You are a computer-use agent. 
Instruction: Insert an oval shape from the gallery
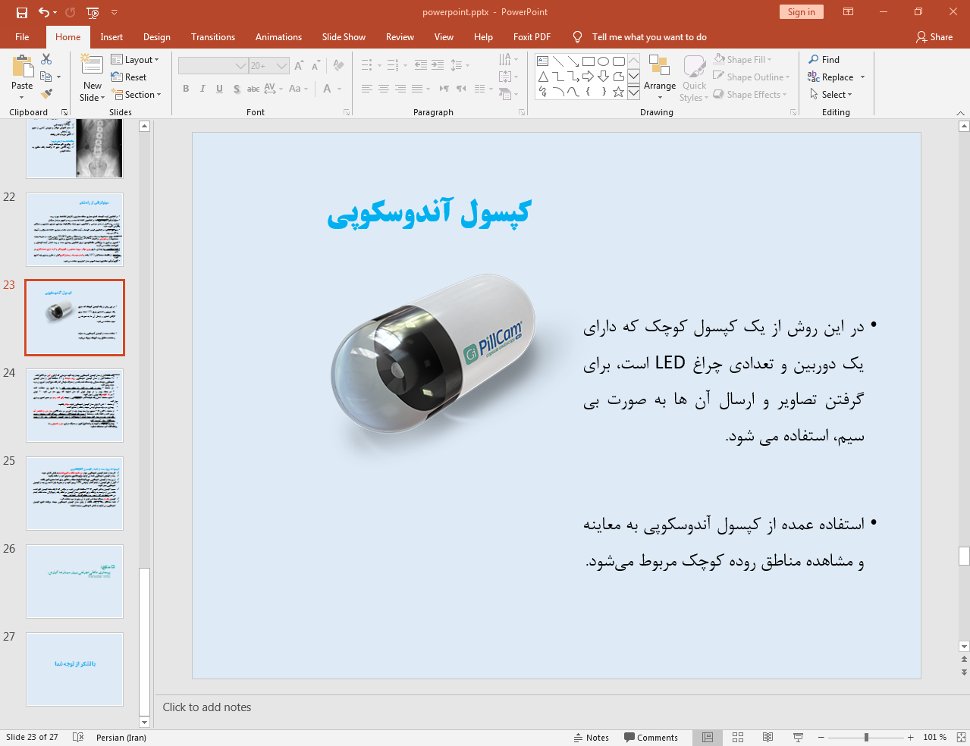coord(603,61)
